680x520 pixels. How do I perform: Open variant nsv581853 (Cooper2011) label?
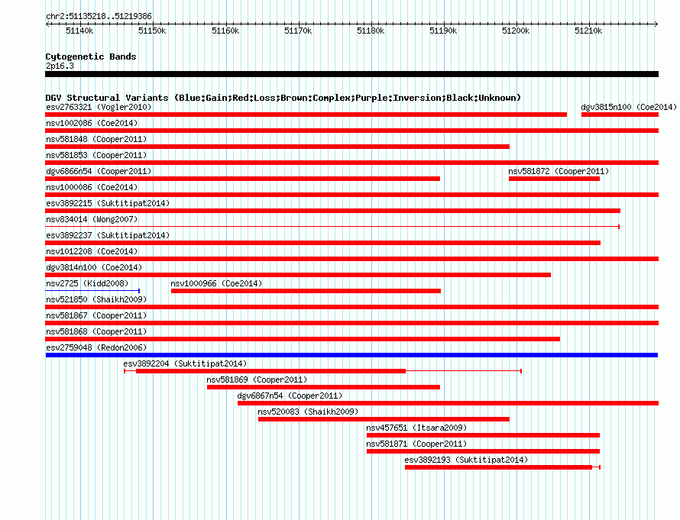[x=96, y=155]
